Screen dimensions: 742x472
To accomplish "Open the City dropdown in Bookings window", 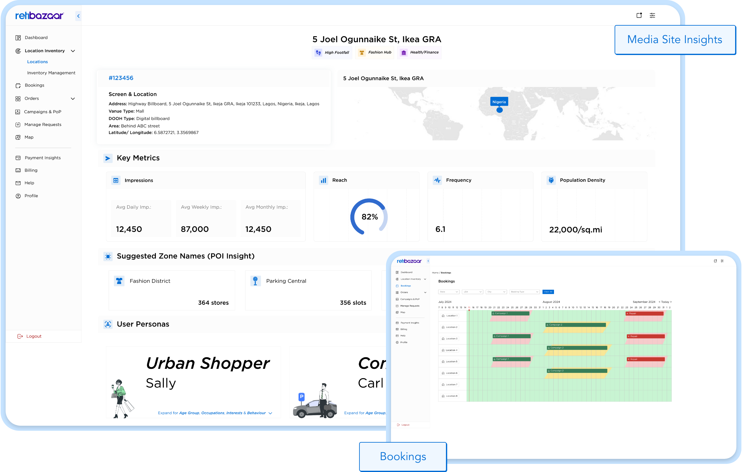I will pos(496,292).
